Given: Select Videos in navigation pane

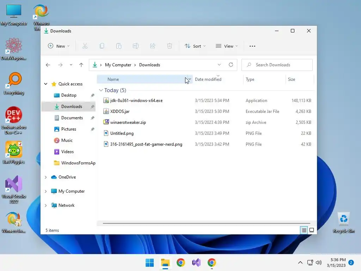Looking at the screenshot, I should coord(69,152).
